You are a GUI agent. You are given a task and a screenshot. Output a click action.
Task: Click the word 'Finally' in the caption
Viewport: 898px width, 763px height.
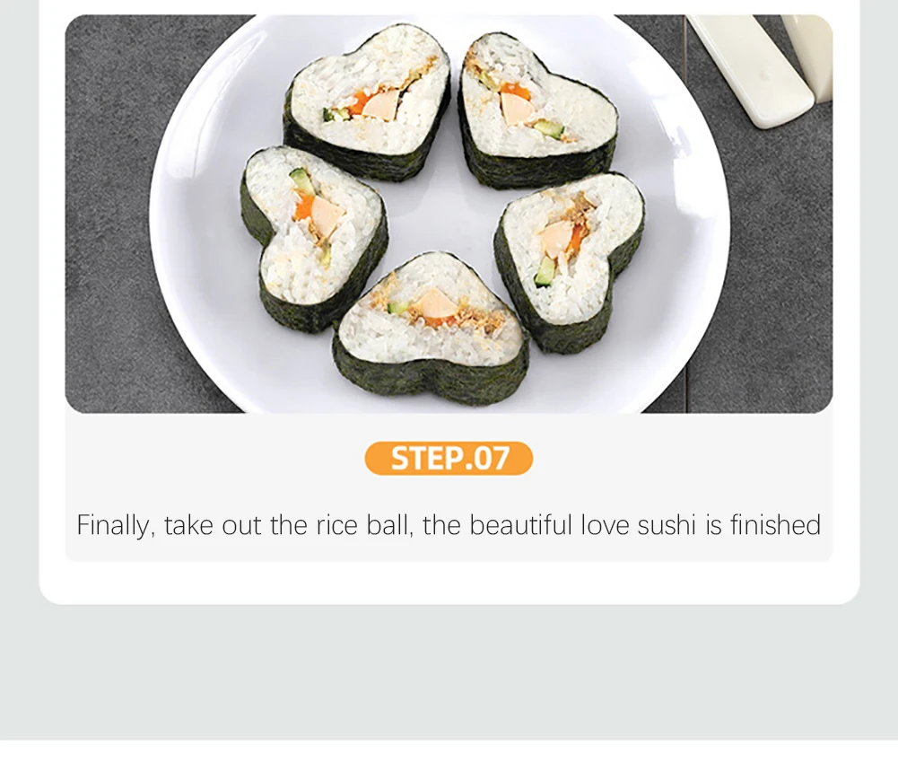click(113, 525)
